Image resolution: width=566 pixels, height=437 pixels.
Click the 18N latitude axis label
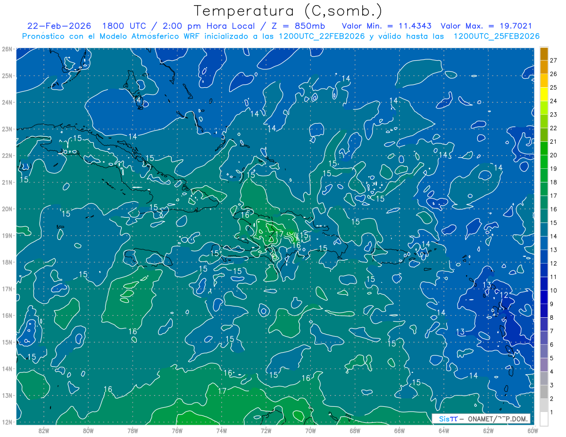tap(7, 262)
